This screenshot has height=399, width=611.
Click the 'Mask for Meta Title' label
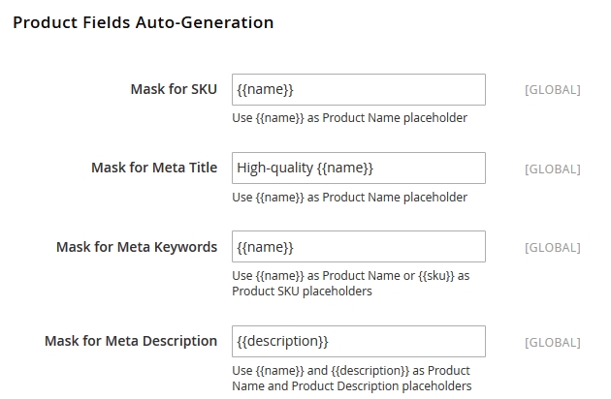pos(154,168)
